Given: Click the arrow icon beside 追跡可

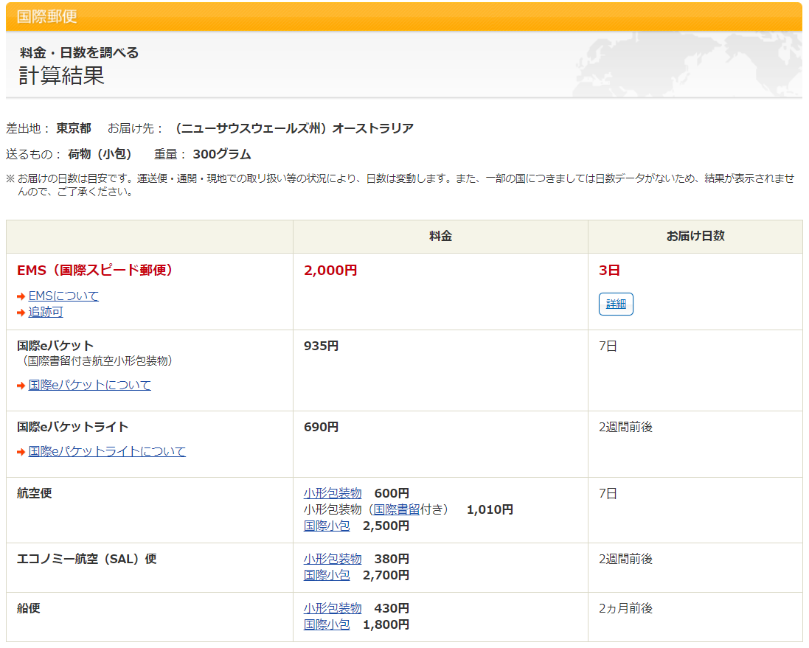Looking at the screenshot, I should coord(21,313).
